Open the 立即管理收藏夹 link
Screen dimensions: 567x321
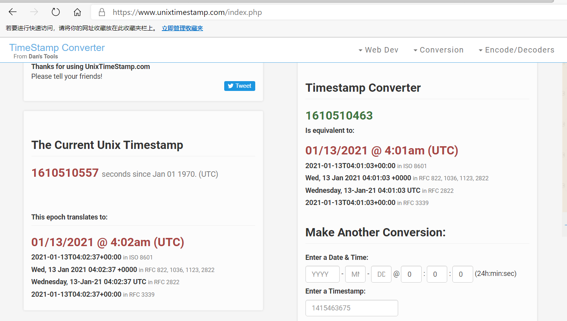(x=182, y=28)
